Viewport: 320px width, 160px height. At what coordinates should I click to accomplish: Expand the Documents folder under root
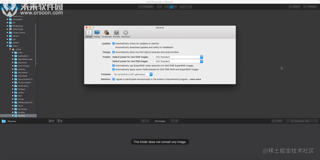pos(8,19)
